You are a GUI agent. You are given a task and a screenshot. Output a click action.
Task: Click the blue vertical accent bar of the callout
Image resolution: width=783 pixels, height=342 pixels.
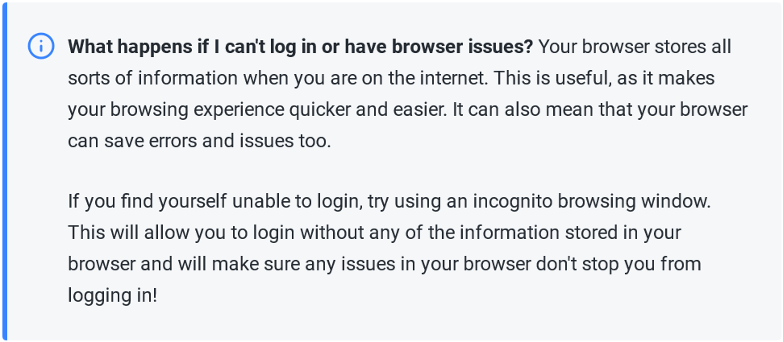4,171
